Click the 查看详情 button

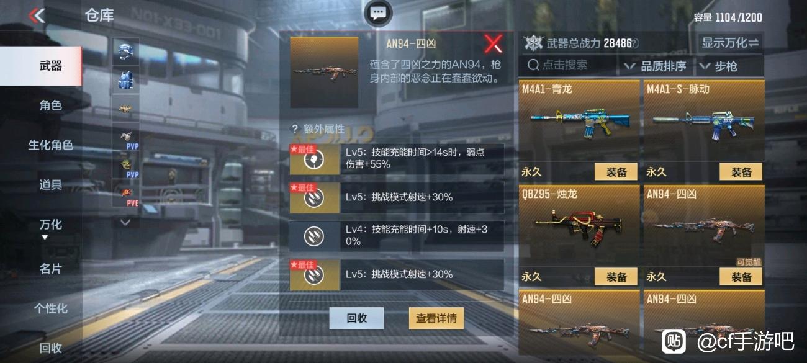(x=436, y=318)
